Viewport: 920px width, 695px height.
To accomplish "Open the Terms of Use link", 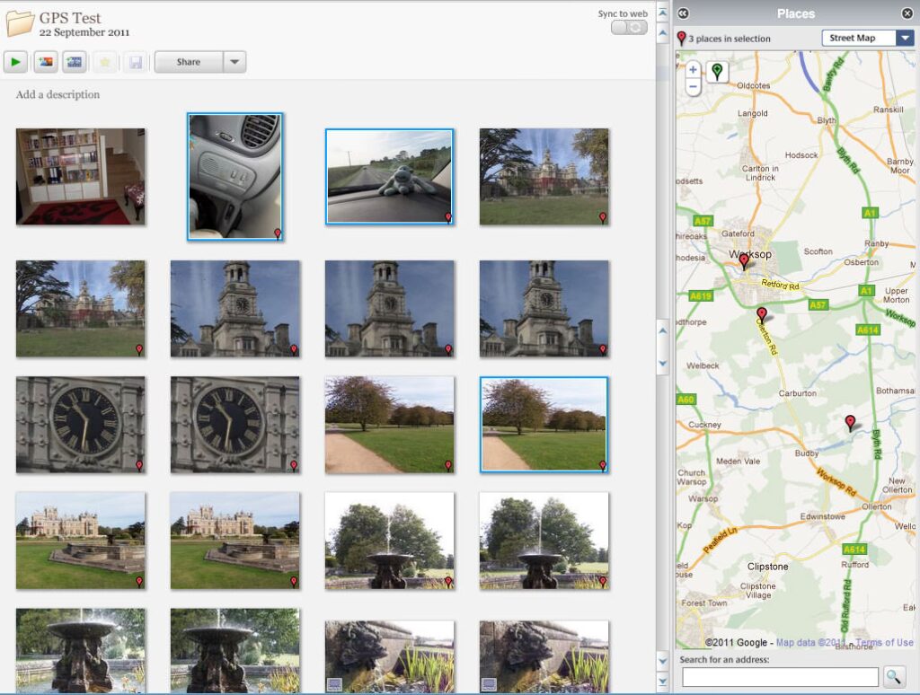I will click(x=883, y=642).
